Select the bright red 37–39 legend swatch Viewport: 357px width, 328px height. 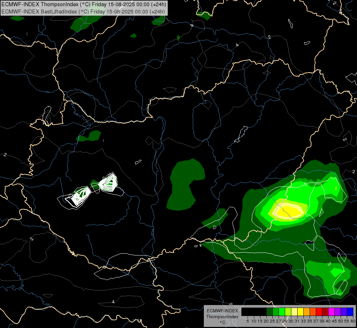click(319, 312)
